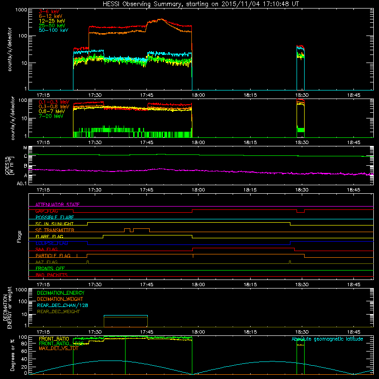Click the 0.3-0.8 MeV legend label
Image resolution: width=379 pixels, height=379 pixels.
click(54, 107)
